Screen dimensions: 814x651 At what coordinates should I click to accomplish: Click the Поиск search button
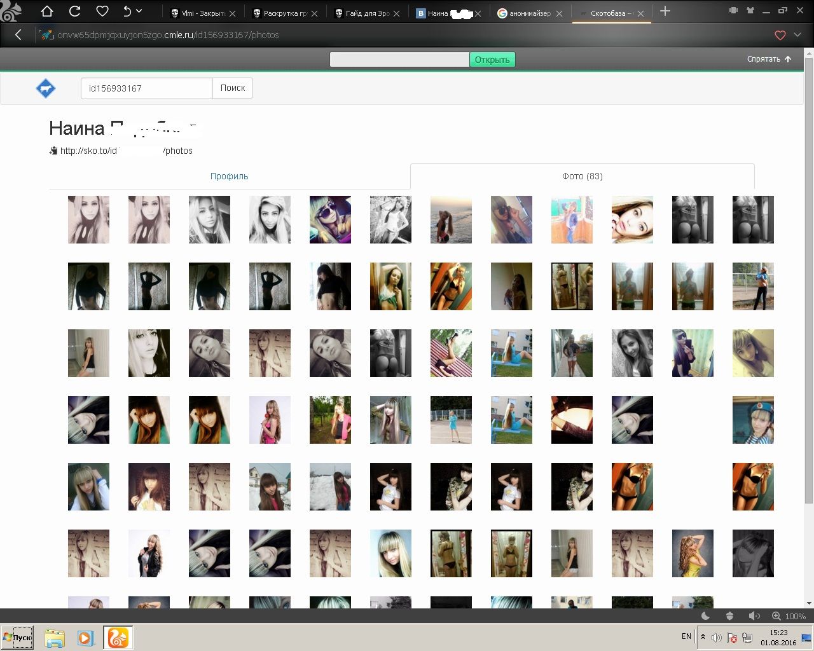232,88
